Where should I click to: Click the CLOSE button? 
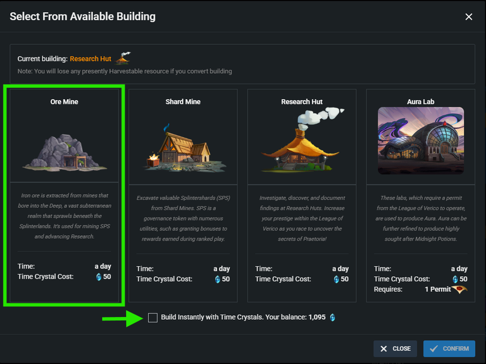(x=395, y=349)
